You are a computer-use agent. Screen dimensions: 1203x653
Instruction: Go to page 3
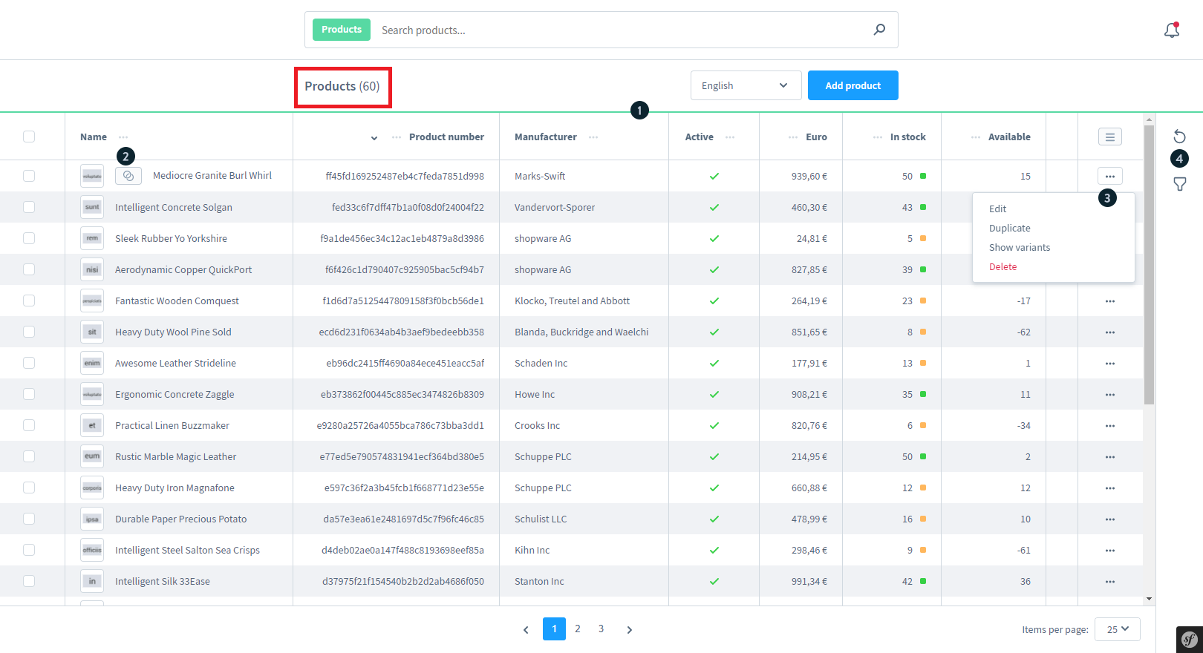[601, 629]
